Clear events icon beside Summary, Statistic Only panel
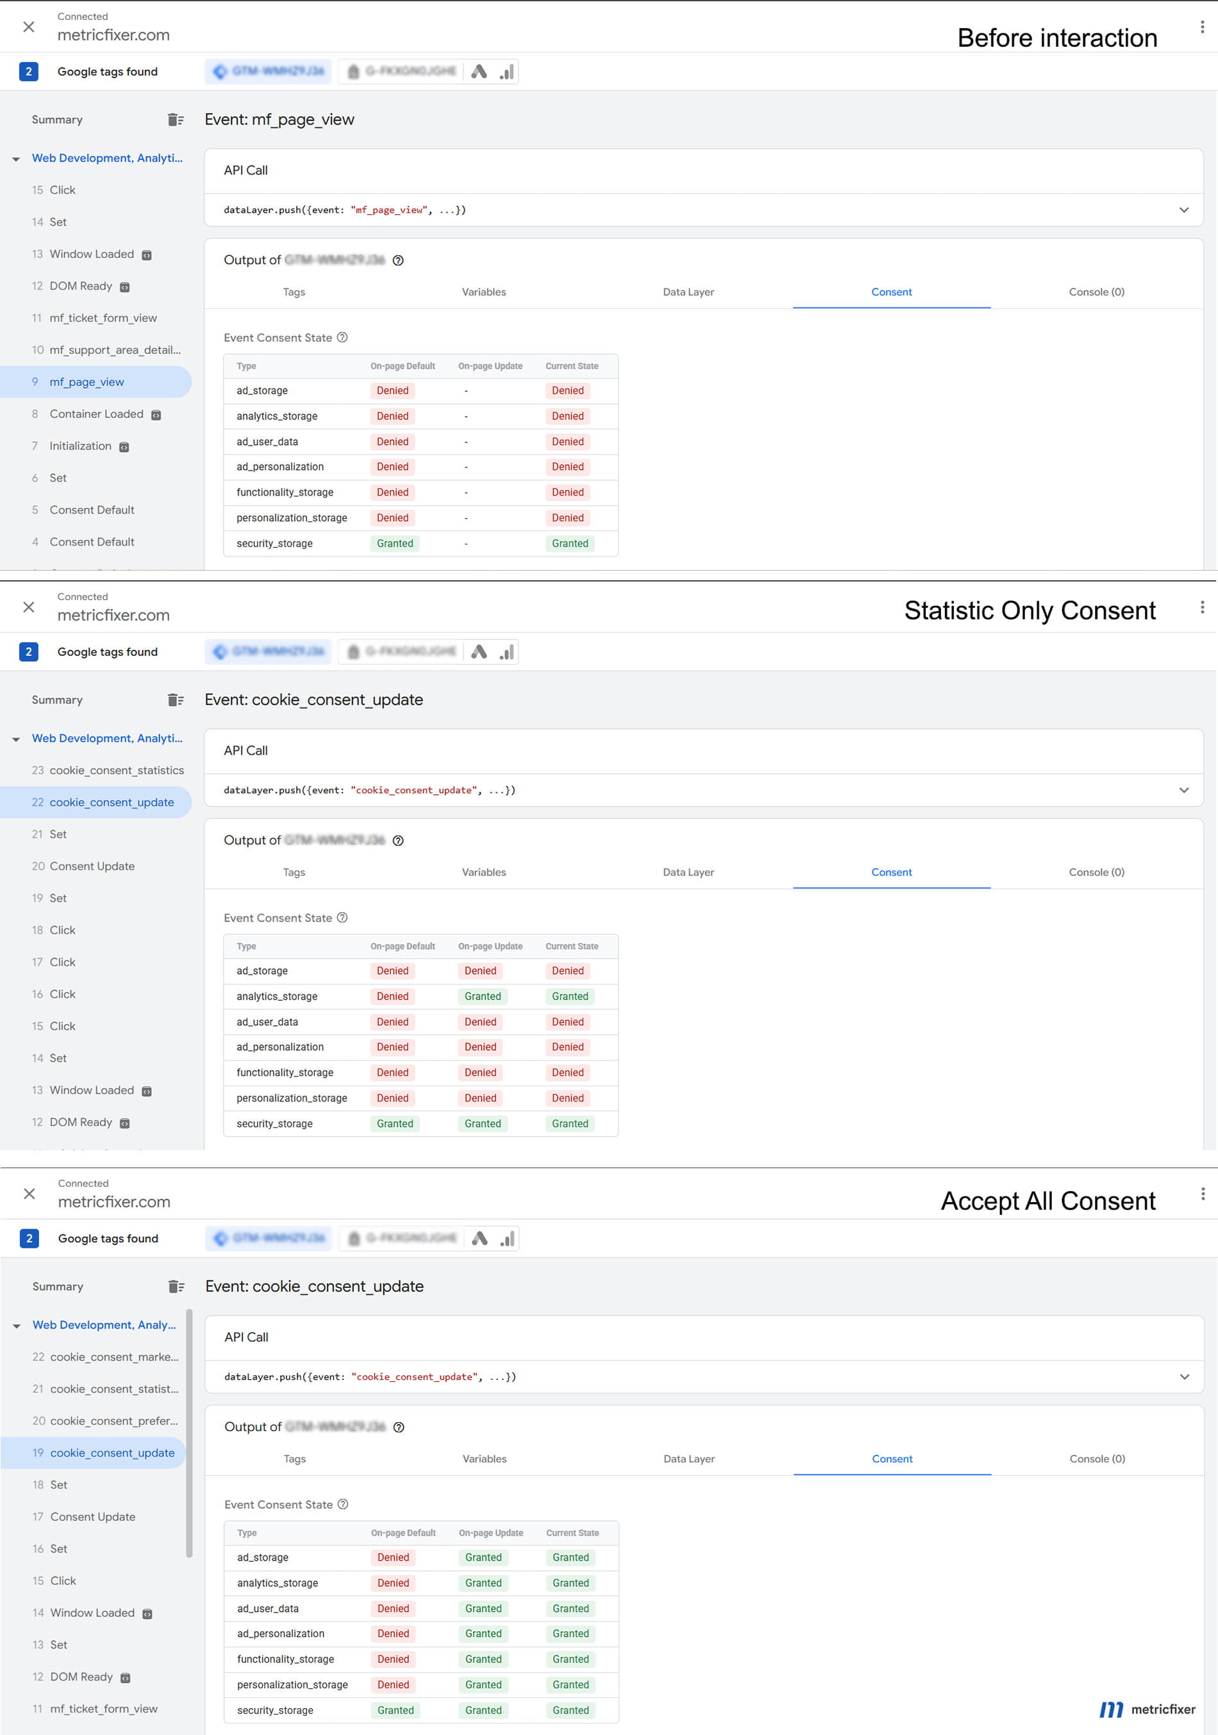 coord(175,700)
